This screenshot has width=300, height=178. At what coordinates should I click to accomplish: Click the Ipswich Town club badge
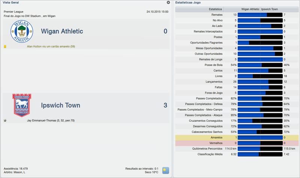22,105
